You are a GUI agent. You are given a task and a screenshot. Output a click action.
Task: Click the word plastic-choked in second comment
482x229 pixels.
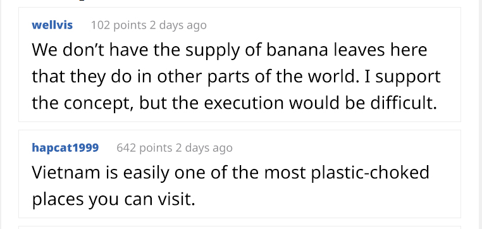370,173
